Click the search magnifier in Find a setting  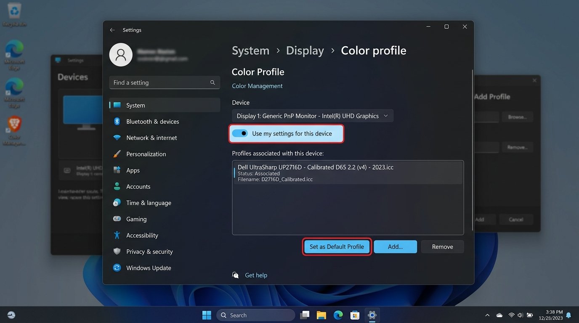pos(212,82)
